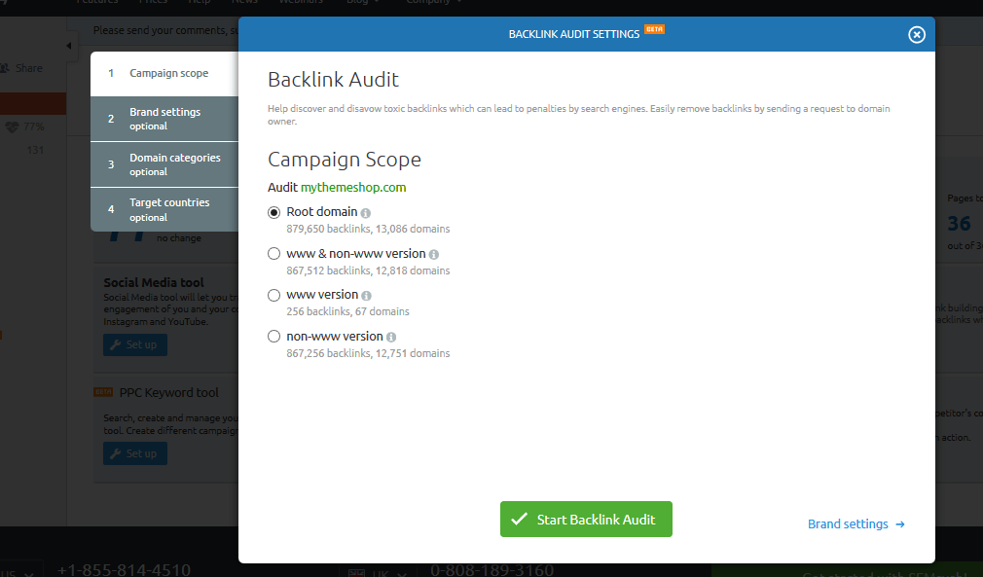
Task: Click the 77% health indicator
Action: click(25, 126)
